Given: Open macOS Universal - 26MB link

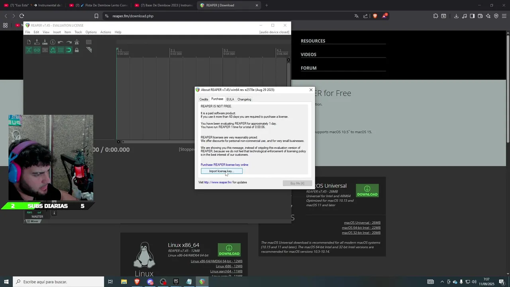Looking at the screenshot, I should tap(362, 222).
